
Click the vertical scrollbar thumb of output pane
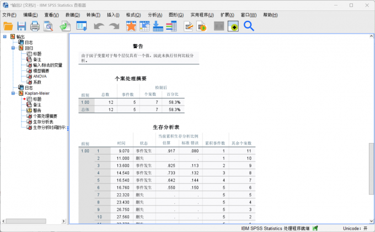click(x=371, y=168)
